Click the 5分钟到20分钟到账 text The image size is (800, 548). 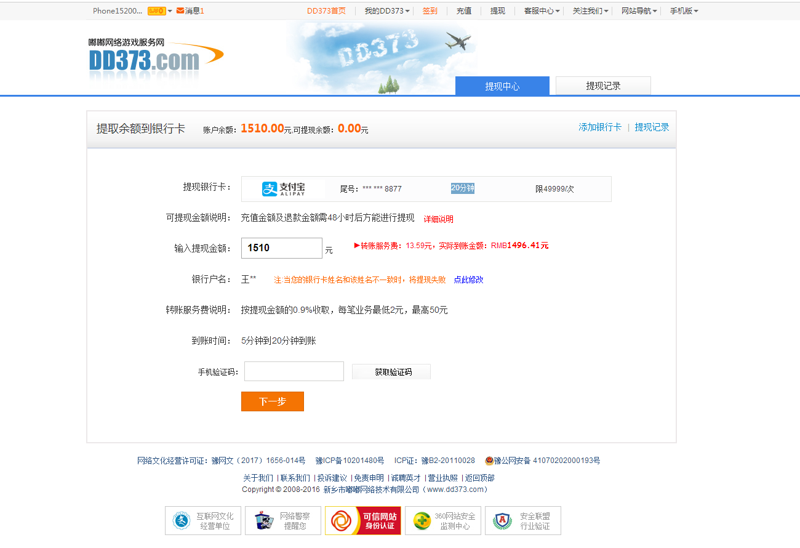point(279,340)
